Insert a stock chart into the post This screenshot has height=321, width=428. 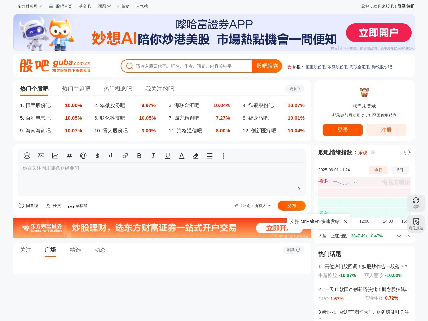click(55, 156)
